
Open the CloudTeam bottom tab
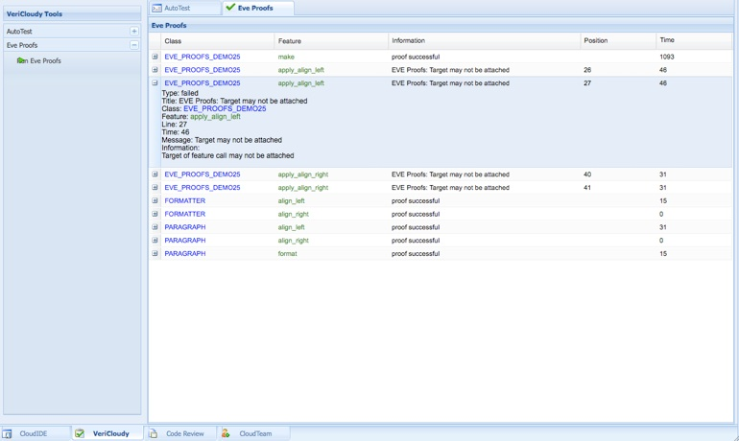click(253, 433)
